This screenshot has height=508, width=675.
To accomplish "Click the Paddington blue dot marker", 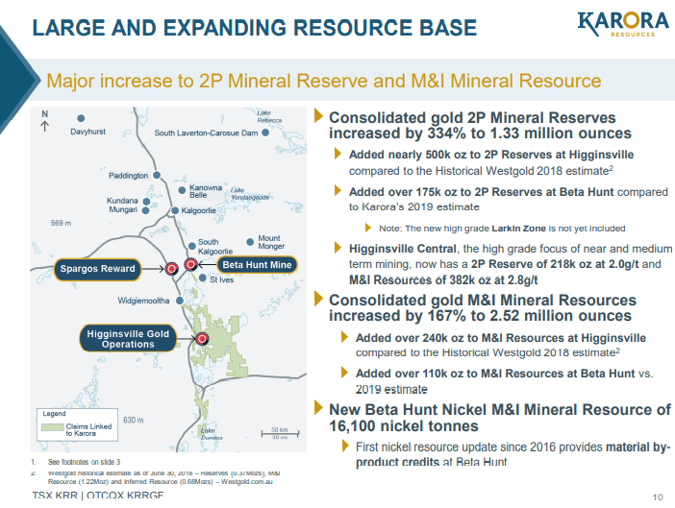I will click(x=157, y=175).
